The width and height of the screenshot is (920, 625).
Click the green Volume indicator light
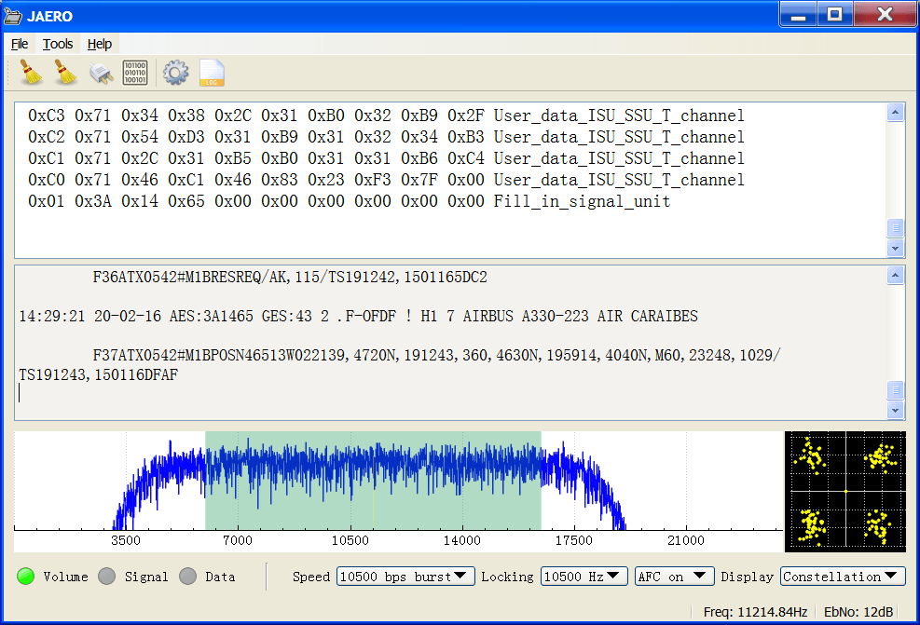coord(26,577)
